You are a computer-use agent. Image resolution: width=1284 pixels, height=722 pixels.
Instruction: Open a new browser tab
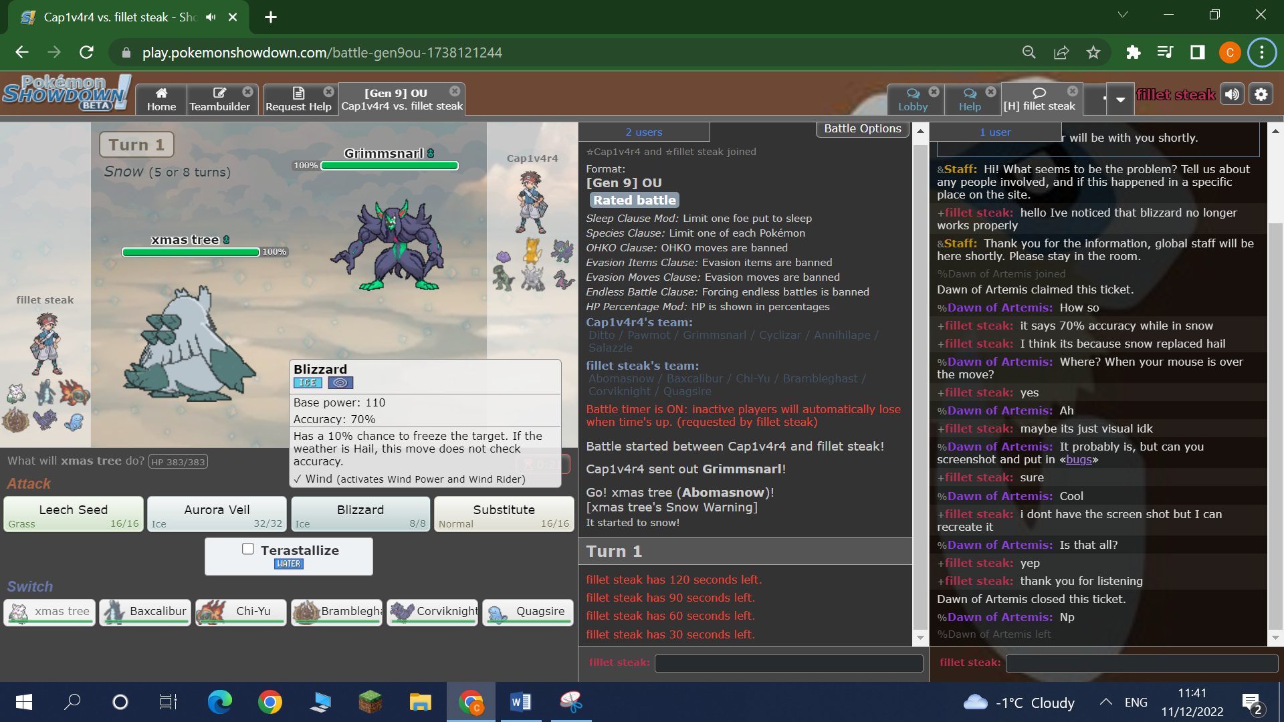pos(271,17)
